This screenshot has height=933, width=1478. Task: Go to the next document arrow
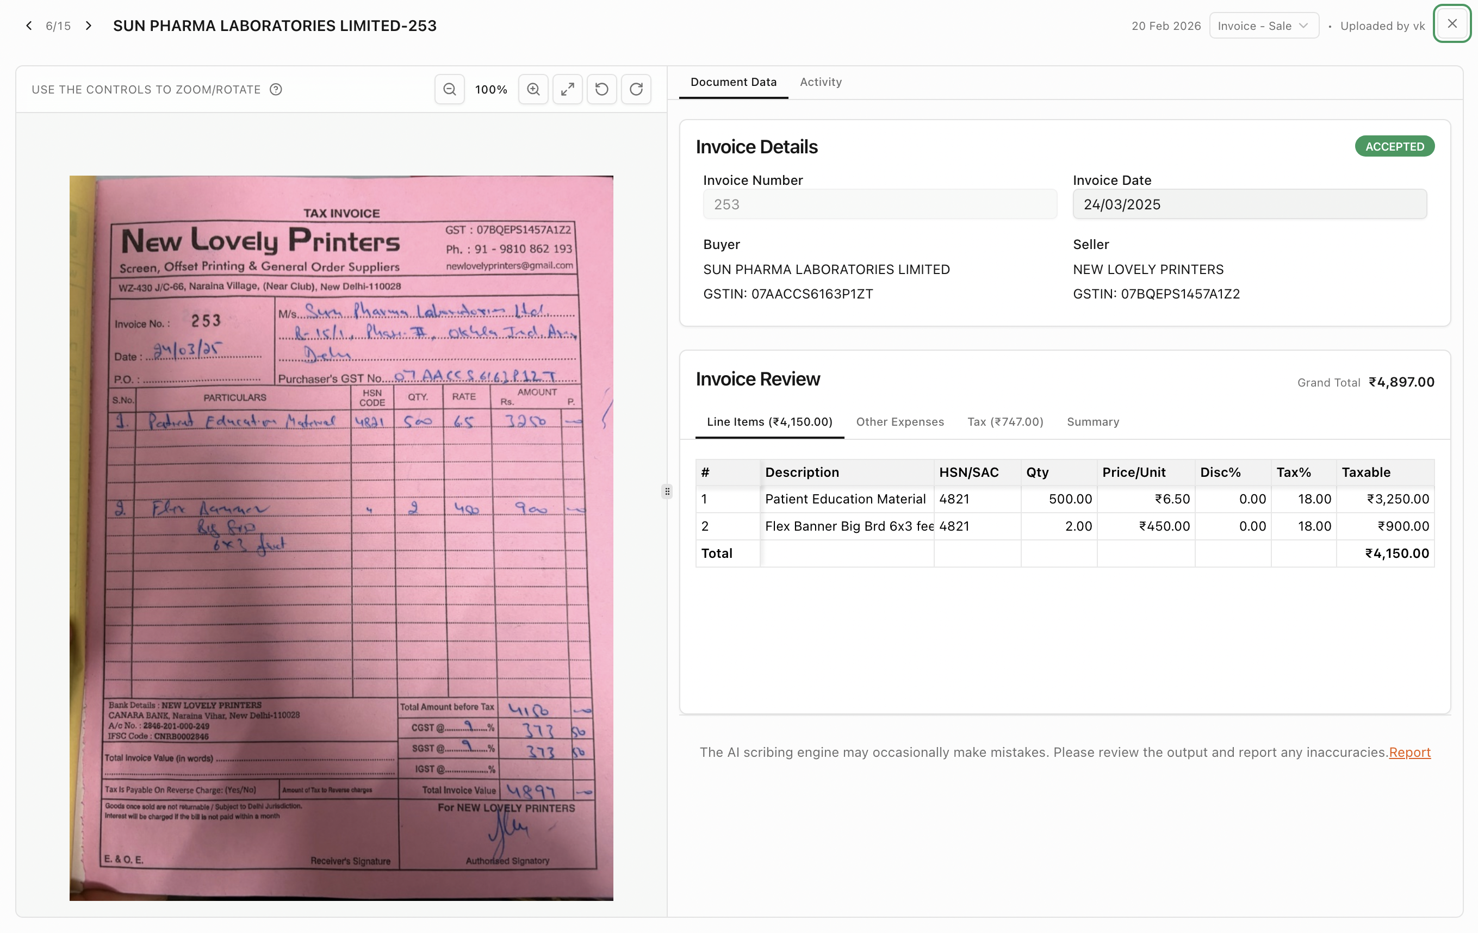click(89, 25)
